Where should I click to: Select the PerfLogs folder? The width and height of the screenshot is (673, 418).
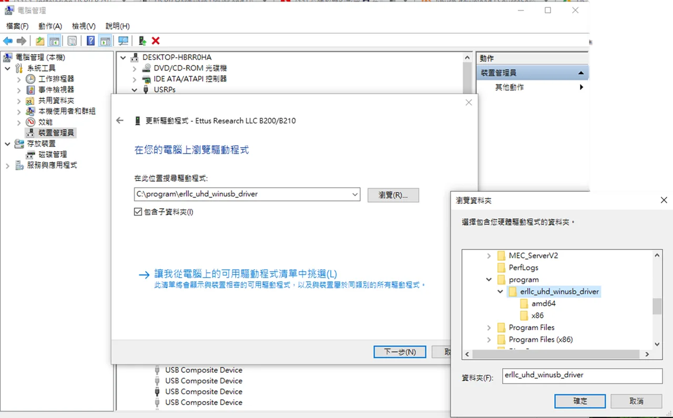tap(523, 268)
